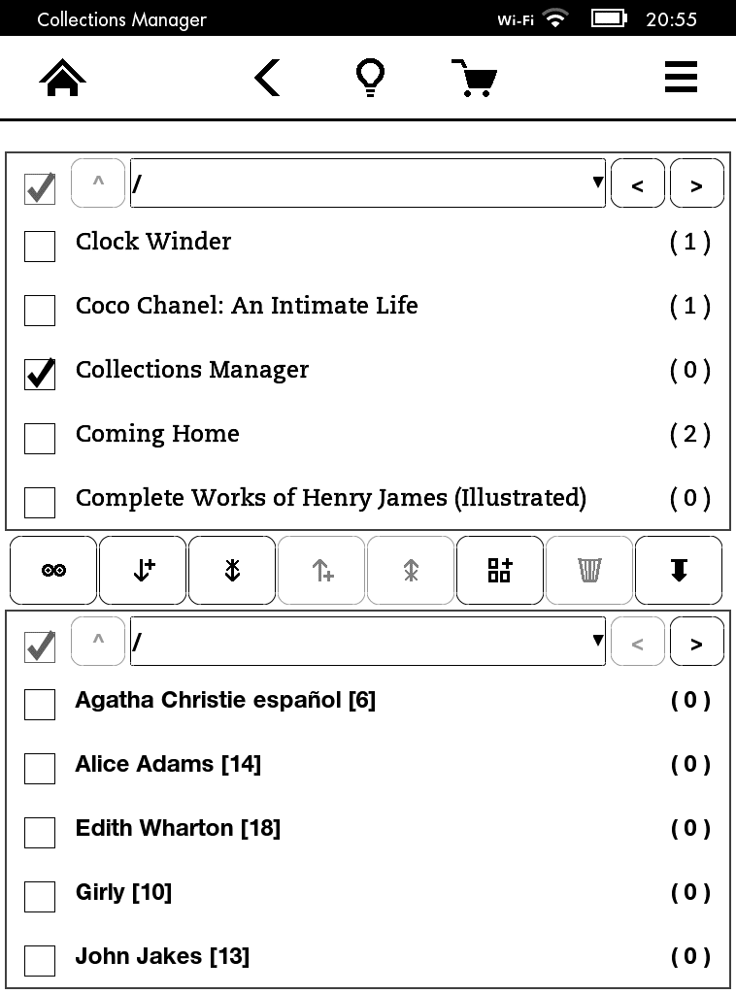The height and width of the screenshot is (994, 736).
Task: Go to next page in bottom panel
Action: [x=696, y=643]
